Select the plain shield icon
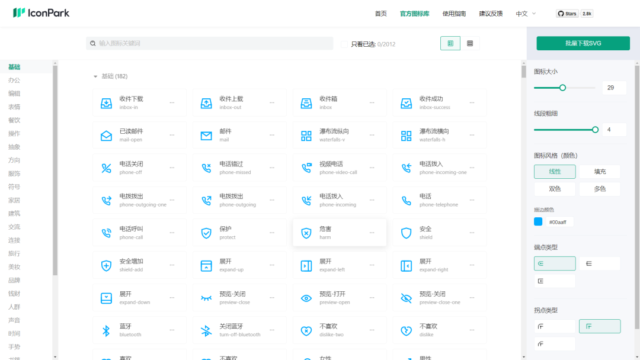 click(406, 233)
